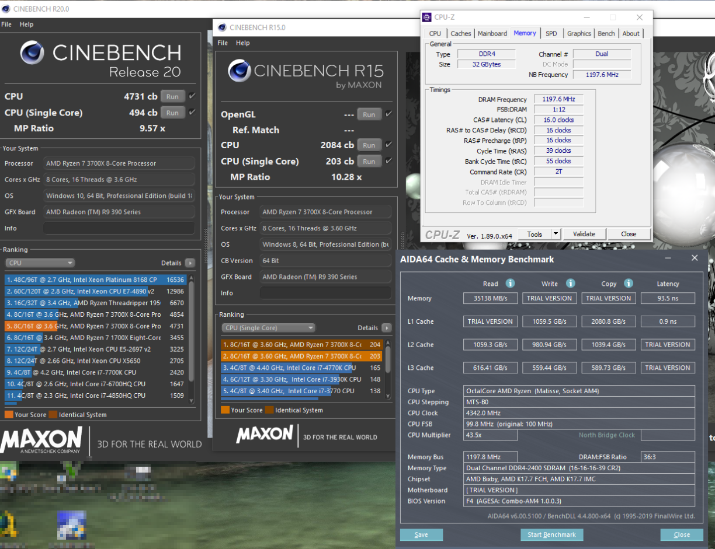Viewport: 715px width, 549px height.
Task: Switch to the About tab in CPU-Z
Action: click(x=631, y=34)
